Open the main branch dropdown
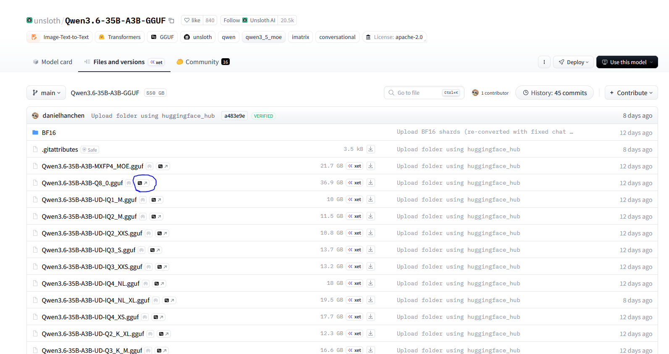669x354 pixels. pyautogui.click(x=46, y=93)
